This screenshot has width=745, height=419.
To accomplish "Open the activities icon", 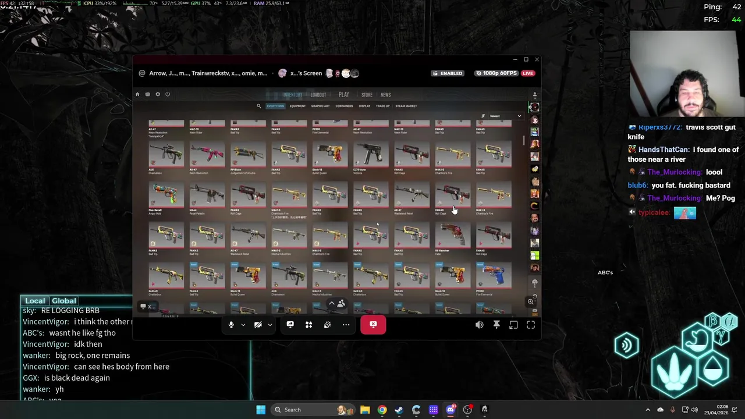I will [308, 325].
